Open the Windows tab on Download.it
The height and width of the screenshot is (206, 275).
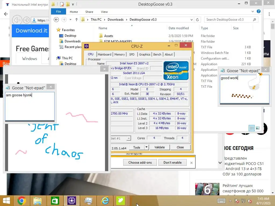[30, 59]
